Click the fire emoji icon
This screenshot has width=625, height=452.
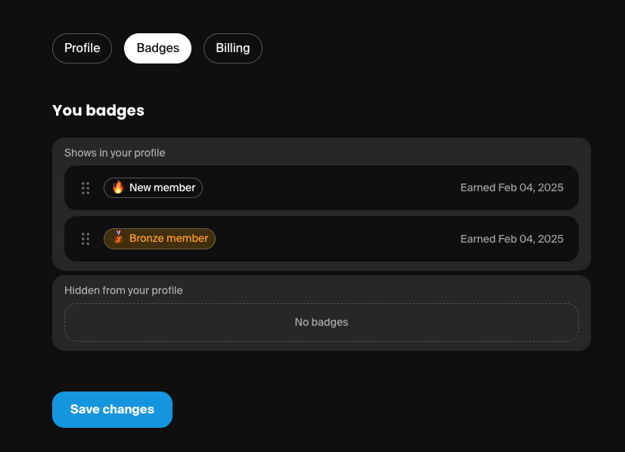pyautogui.click(x=118, y=187)
